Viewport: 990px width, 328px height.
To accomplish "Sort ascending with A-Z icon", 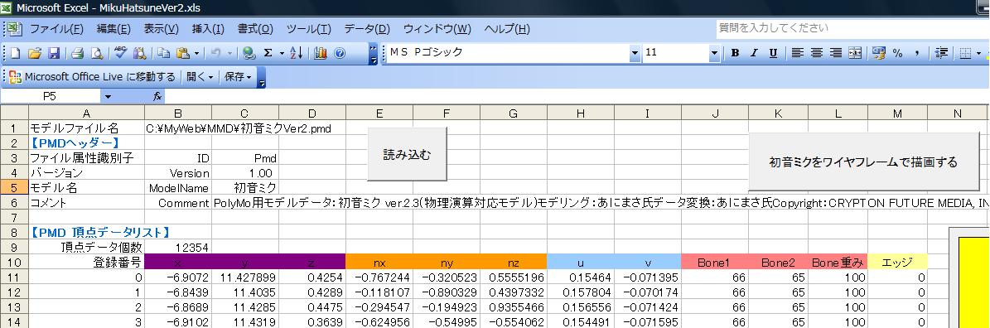I will coord(297,54).
